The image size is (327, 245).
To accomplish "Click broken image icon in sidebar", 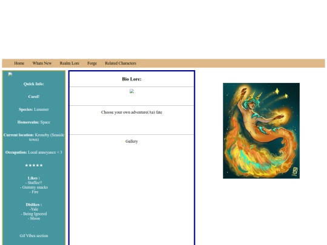I will pos(10,74).
